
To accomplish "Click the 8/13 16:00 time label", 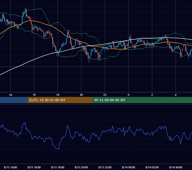I will click(x=34, y=167).
